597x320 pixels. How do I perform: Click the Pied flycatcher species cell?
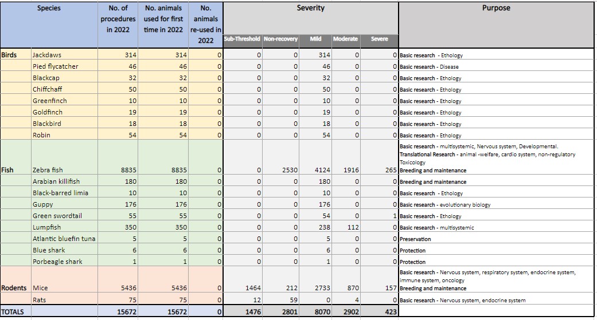(64, 66)
